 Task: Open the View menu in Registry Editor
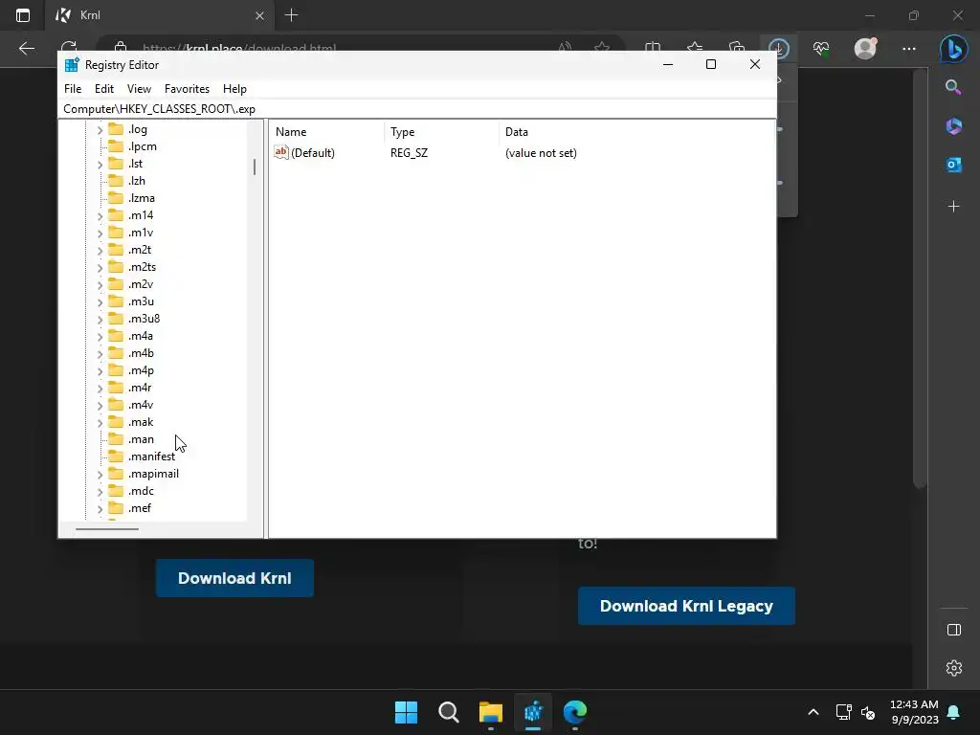click(139, 89)
